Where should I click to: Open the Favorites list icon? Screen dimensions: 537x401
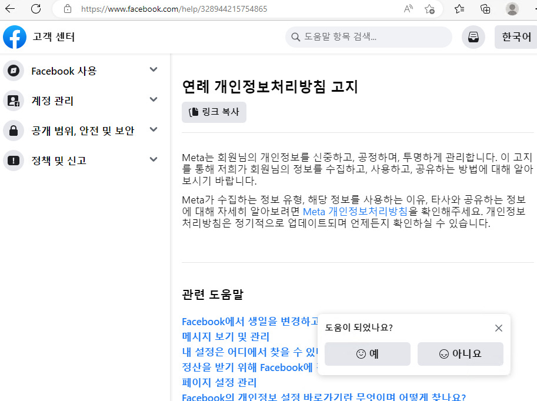pyautogui.click(x=459, y=9)
